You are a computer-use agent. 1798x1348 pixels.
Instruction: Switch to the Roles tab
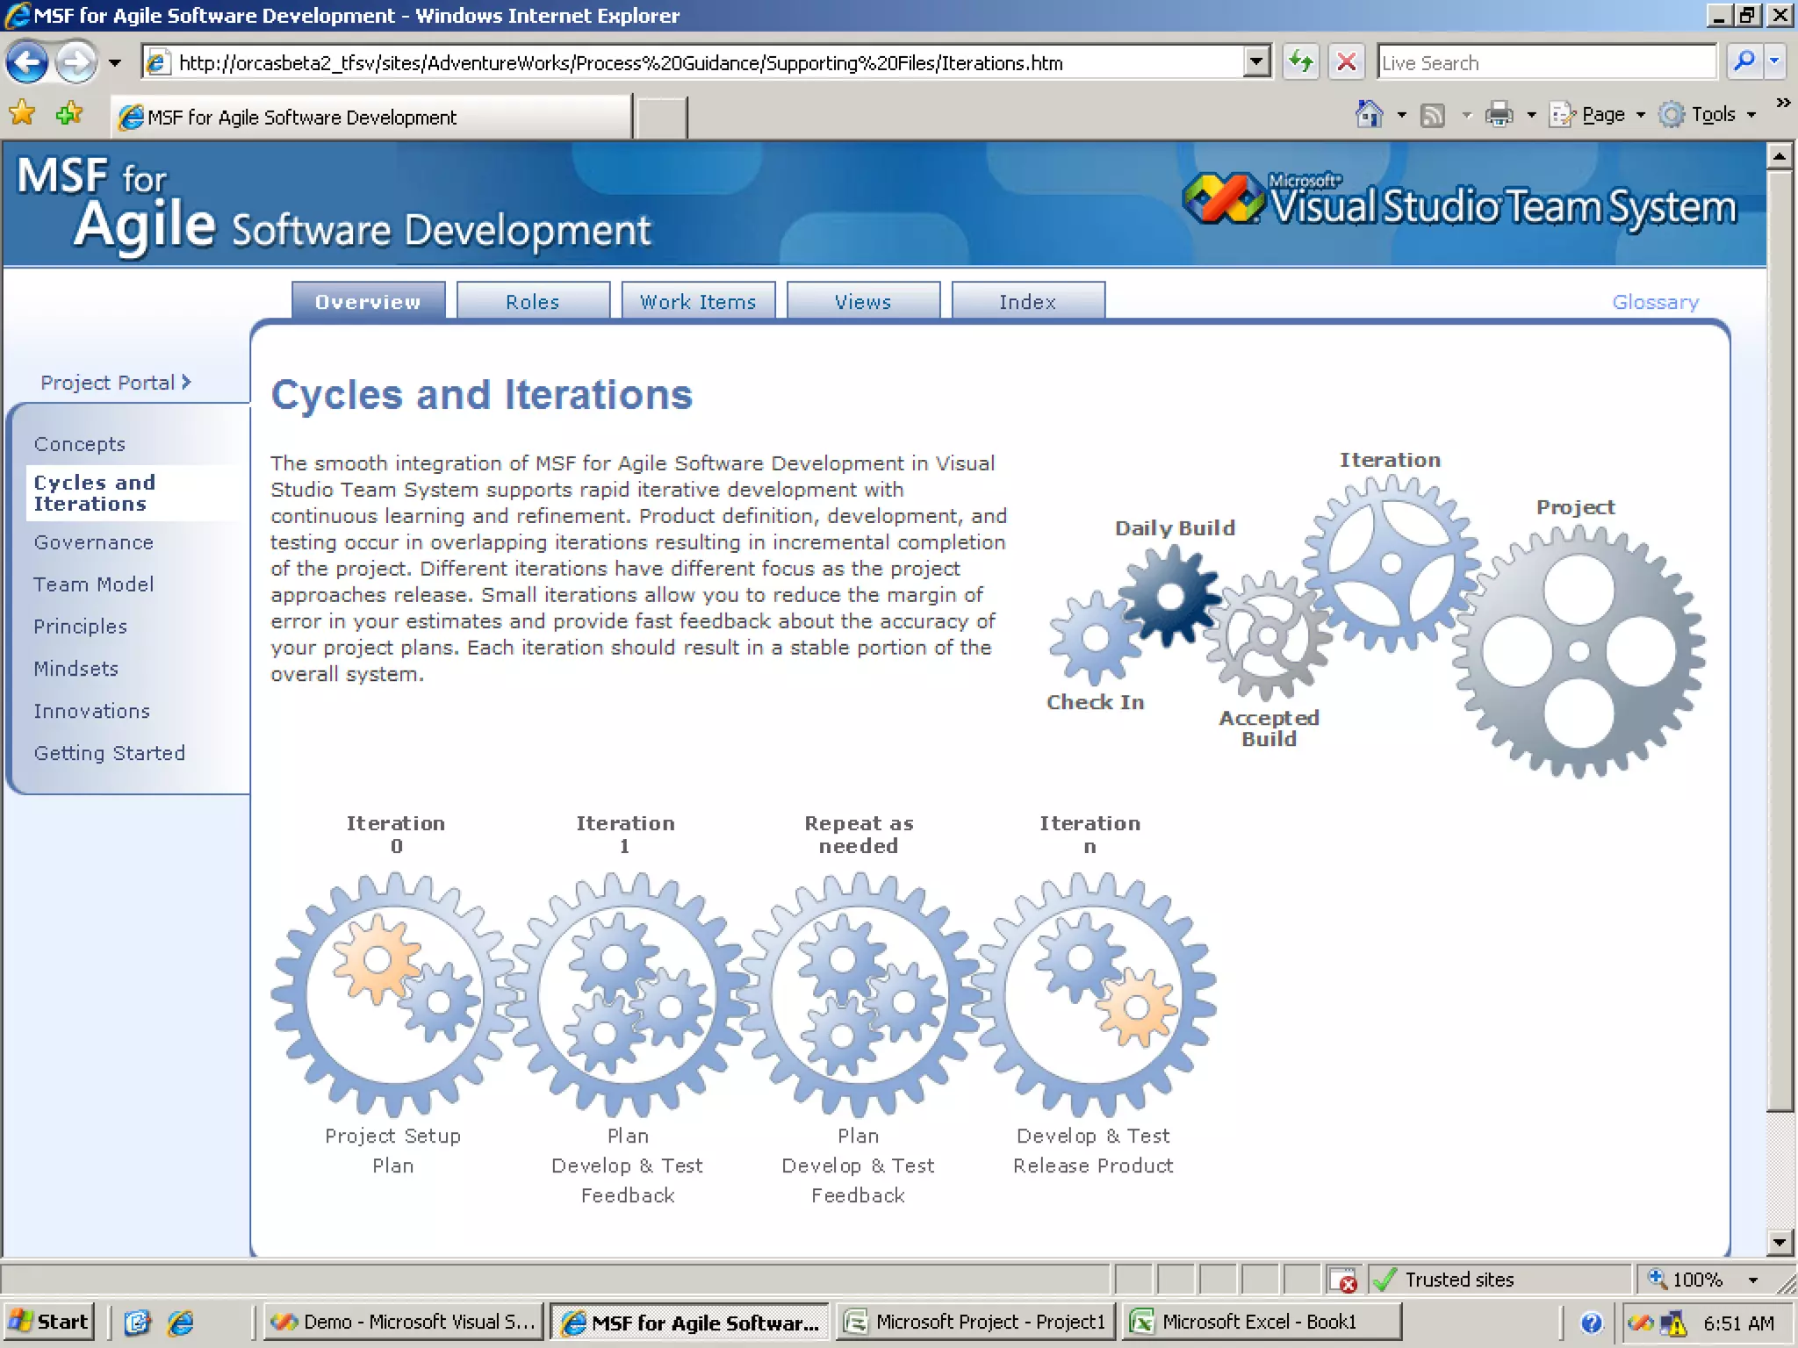tap(533, 301)
